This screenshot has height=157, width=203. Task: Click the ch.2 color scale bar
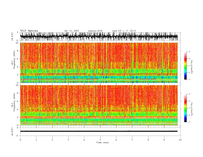click(185, 108)
